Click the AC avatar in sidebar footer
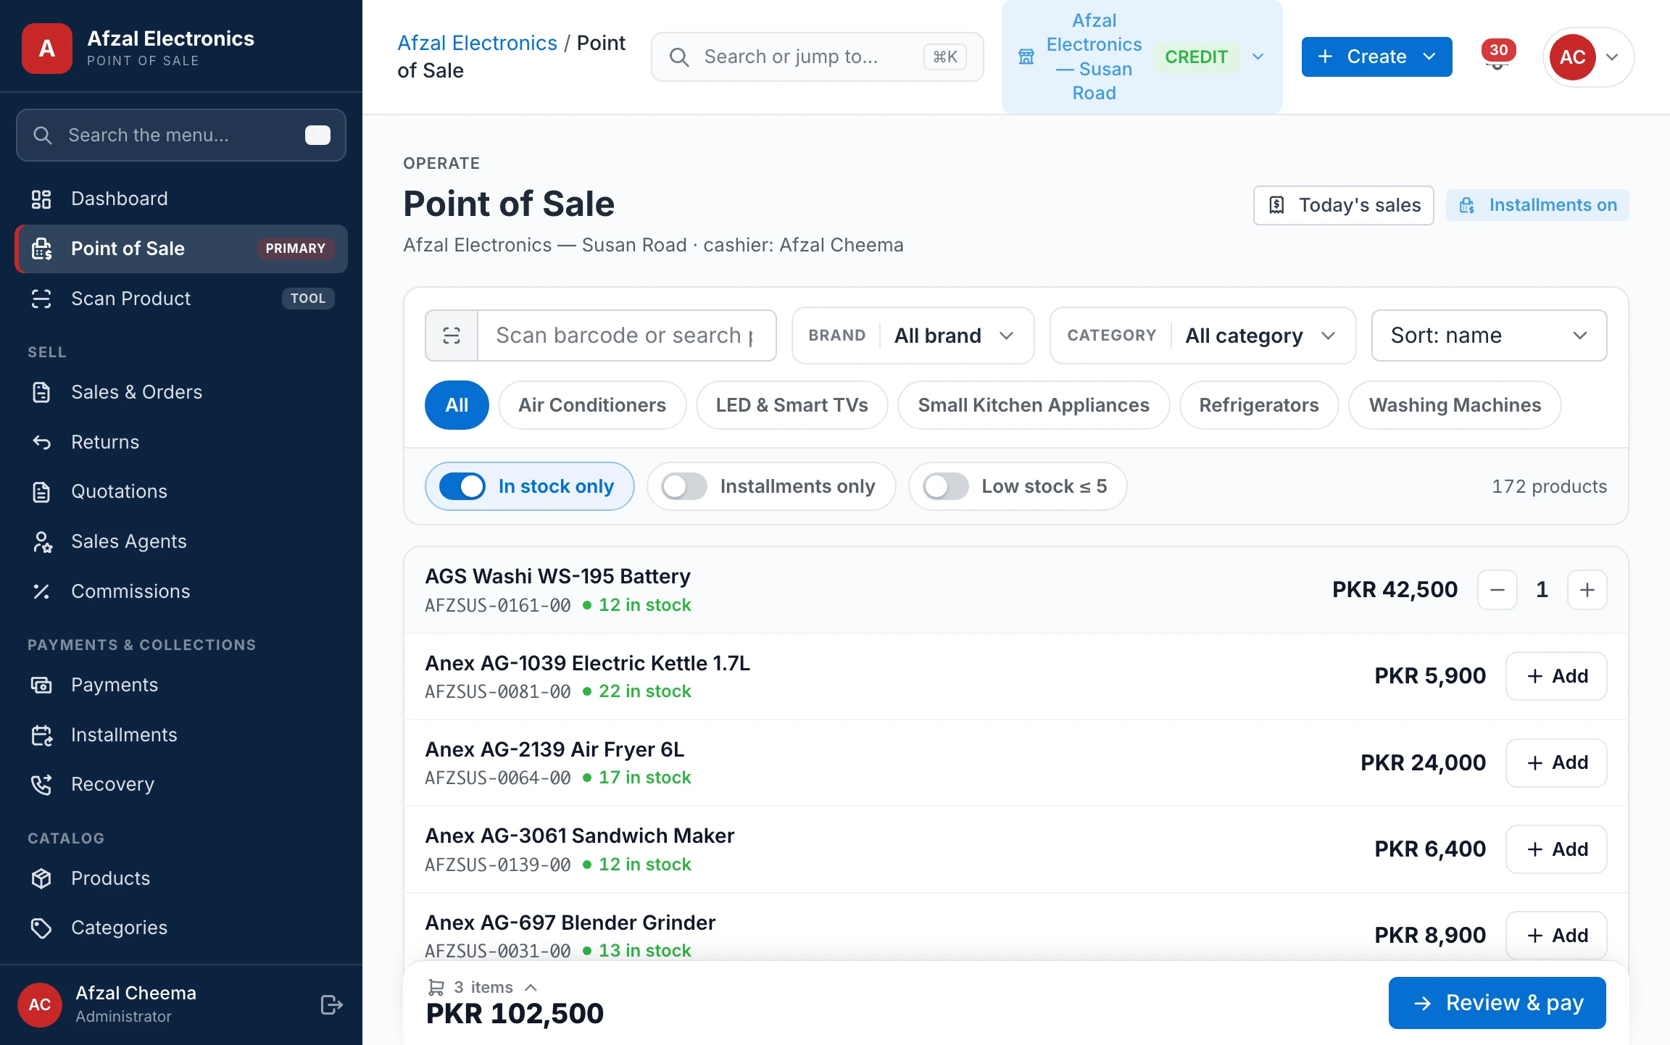 (40, 1004)
